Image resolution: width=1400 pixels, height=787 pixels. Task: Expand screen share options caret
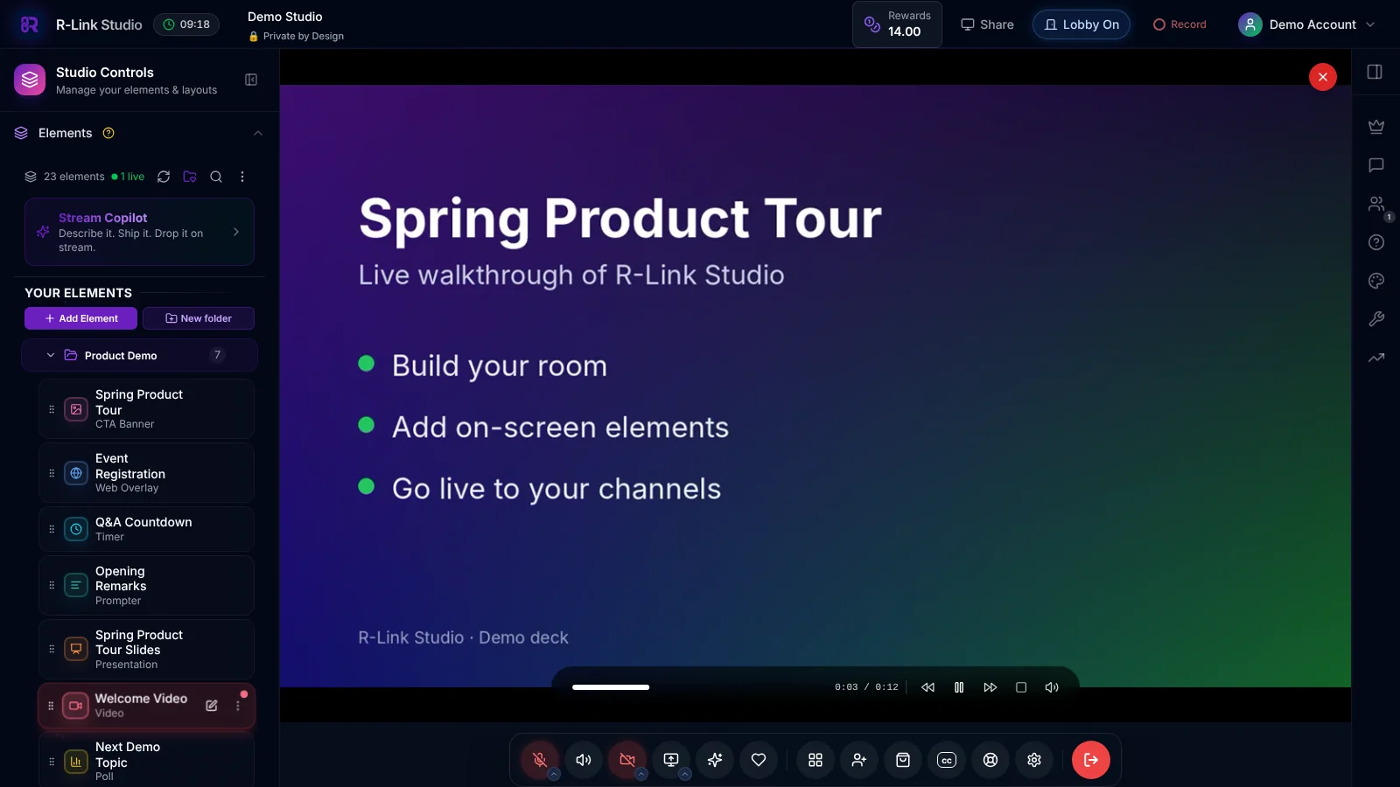point(685,774)
